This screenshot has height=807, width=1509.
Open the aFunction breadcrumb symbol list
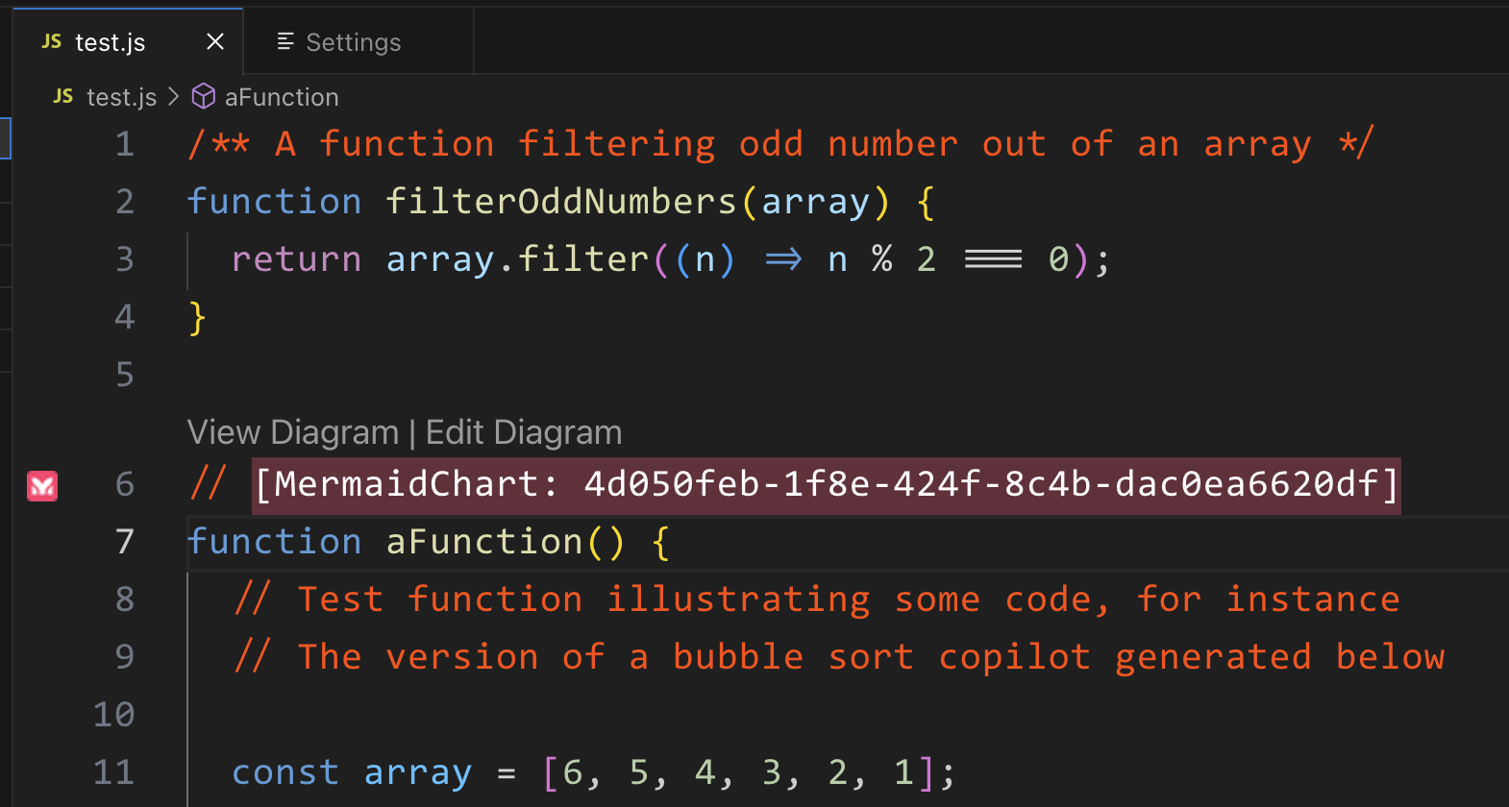point(281,97)
